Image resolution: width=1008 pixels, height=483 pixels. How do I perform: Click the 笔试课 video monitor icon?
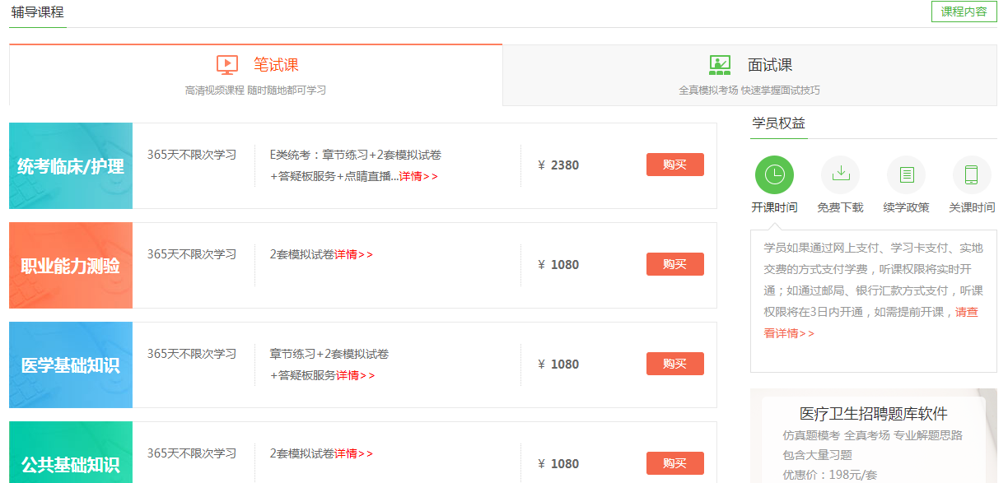[x=227, y=65]
